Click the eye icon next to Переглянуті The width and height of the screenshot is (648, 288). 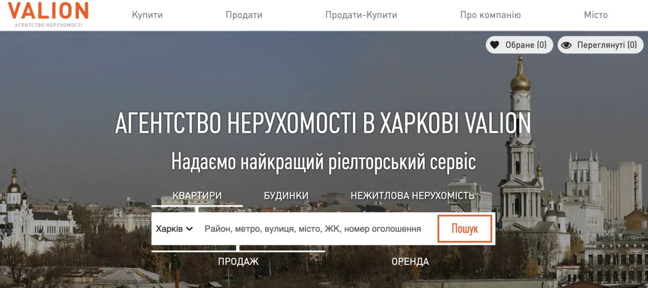(566, 45)
